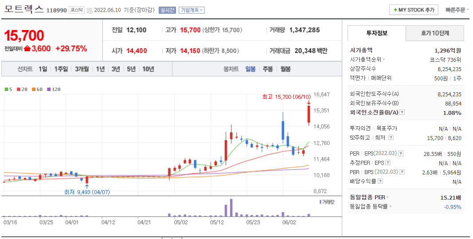This screenshot has height=239, width=473.
Task: Select the 5년 line chart period
Action: click(131, 69)
